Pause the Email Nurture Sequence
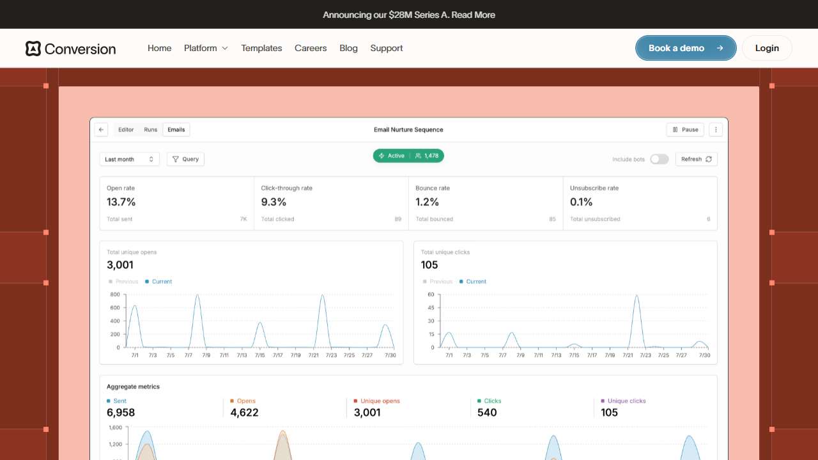 (x=685, y=130)
